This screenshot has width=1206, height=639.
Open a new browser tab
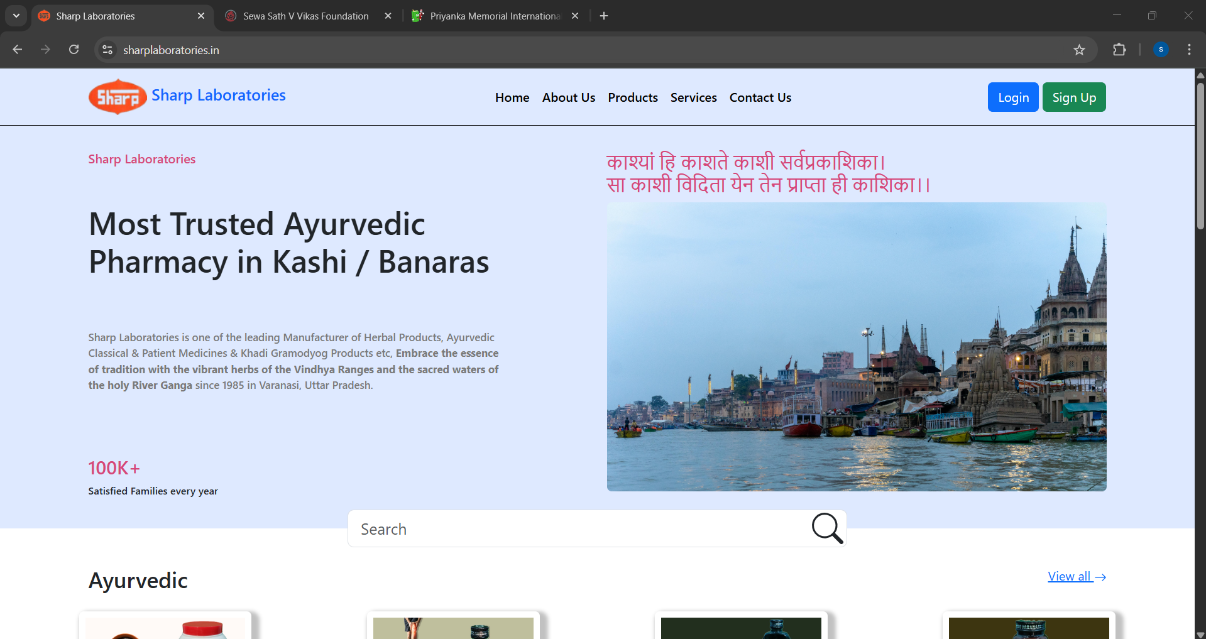pyautogui.click(x=604, y=16)
